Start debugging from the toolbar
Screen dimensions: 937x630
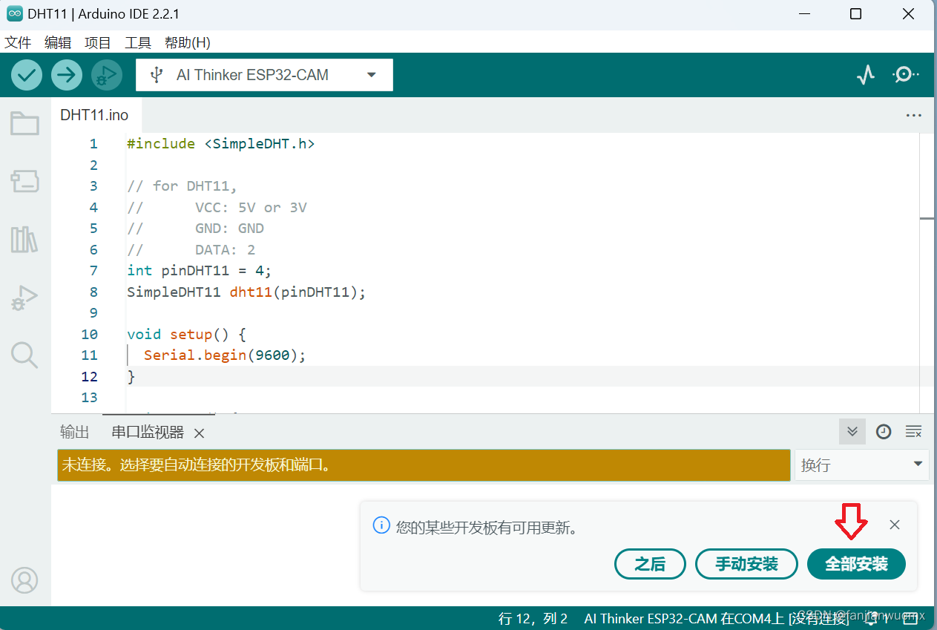click(x=107, y=75)
